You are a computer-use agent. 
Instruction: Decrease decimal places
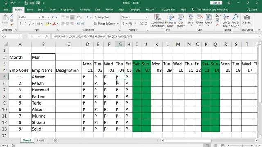point(146,24)
